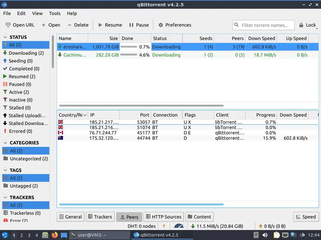The height and width of the screenshot is (240, 321).
Task: Click the minus icon beside Delete
Action: [70, 25]
